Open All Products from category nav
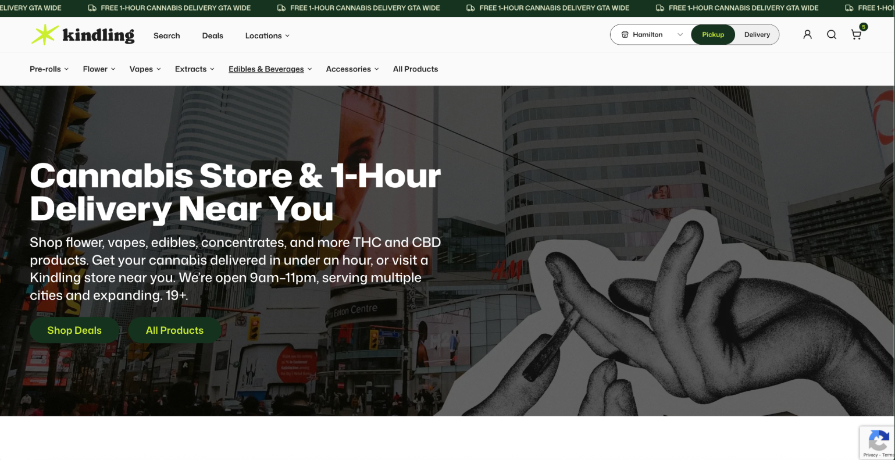Viewport: 895px width, 460px height. click(x=415, y=69)
